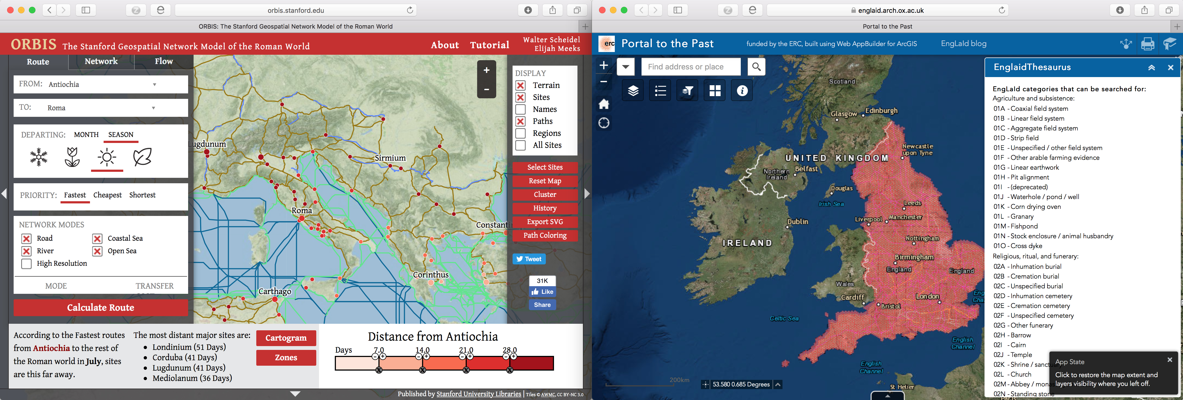Expand the coordinate widget arrow
This screenshot has width=1183, height=400.
tap(778, 384)
